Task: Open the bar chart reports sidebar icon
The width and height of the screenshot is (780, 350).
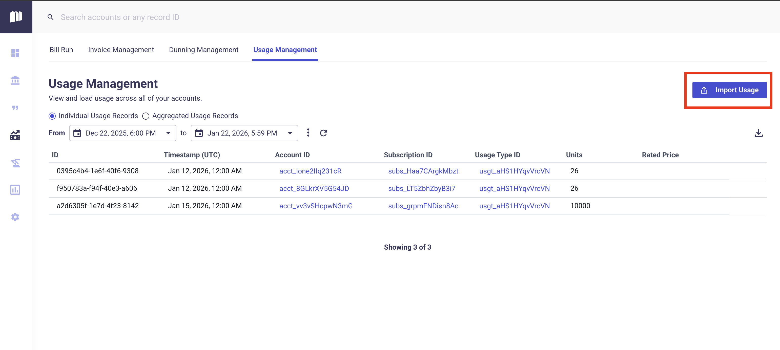Action: pos(15,190)
